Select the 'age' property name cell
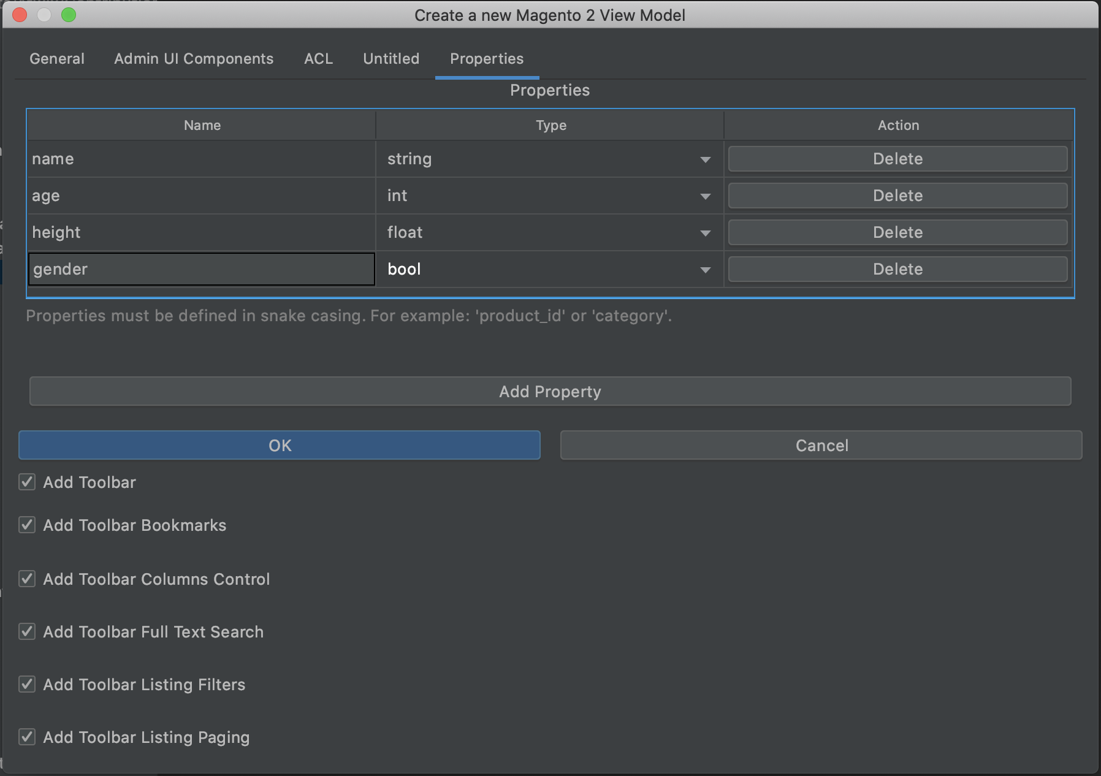Viewport: 1101px width, 776px height. (202, 196)
